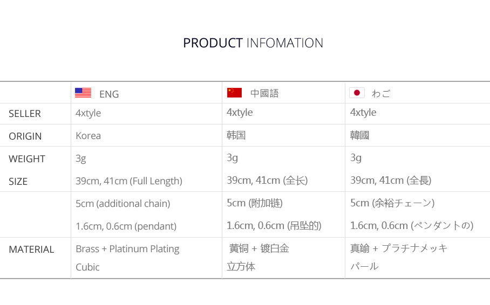Click the 39cm, 41cm (Full Length) cell
490x305 pixels.
pyautogui.click(x=129, y=181)
